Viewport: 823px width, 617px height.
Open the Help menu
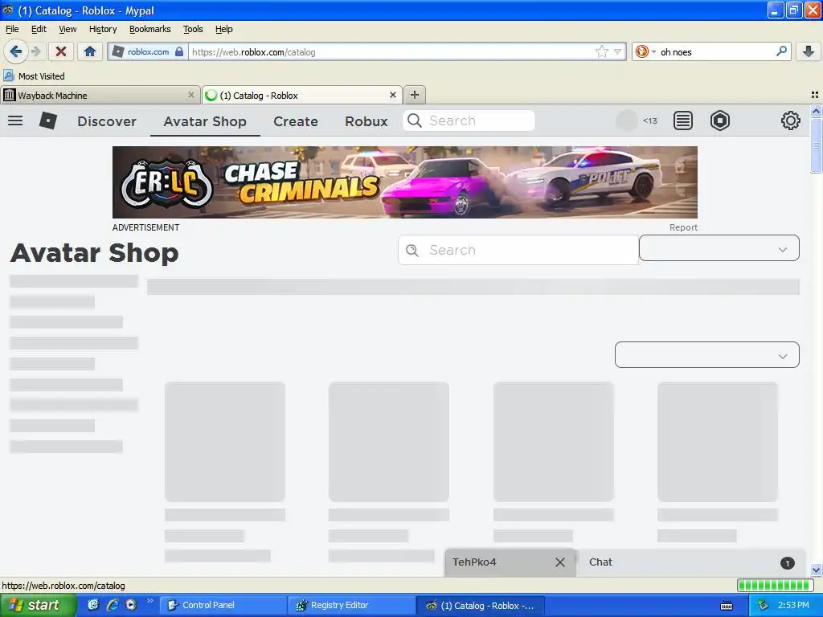pyautogui.click(x=224, y=30)
